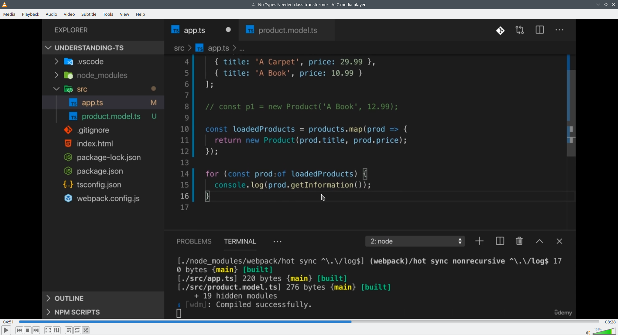Open package.json in explorer
This screenshot has height=335, width=618.
point(103,171)
